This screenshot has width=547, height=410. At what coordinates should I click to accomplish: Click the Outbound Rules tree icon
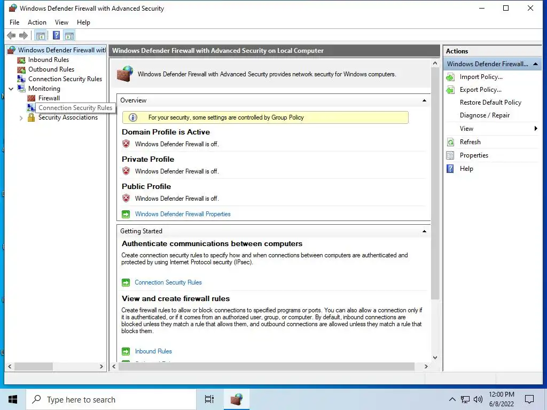tap(21, 69)
